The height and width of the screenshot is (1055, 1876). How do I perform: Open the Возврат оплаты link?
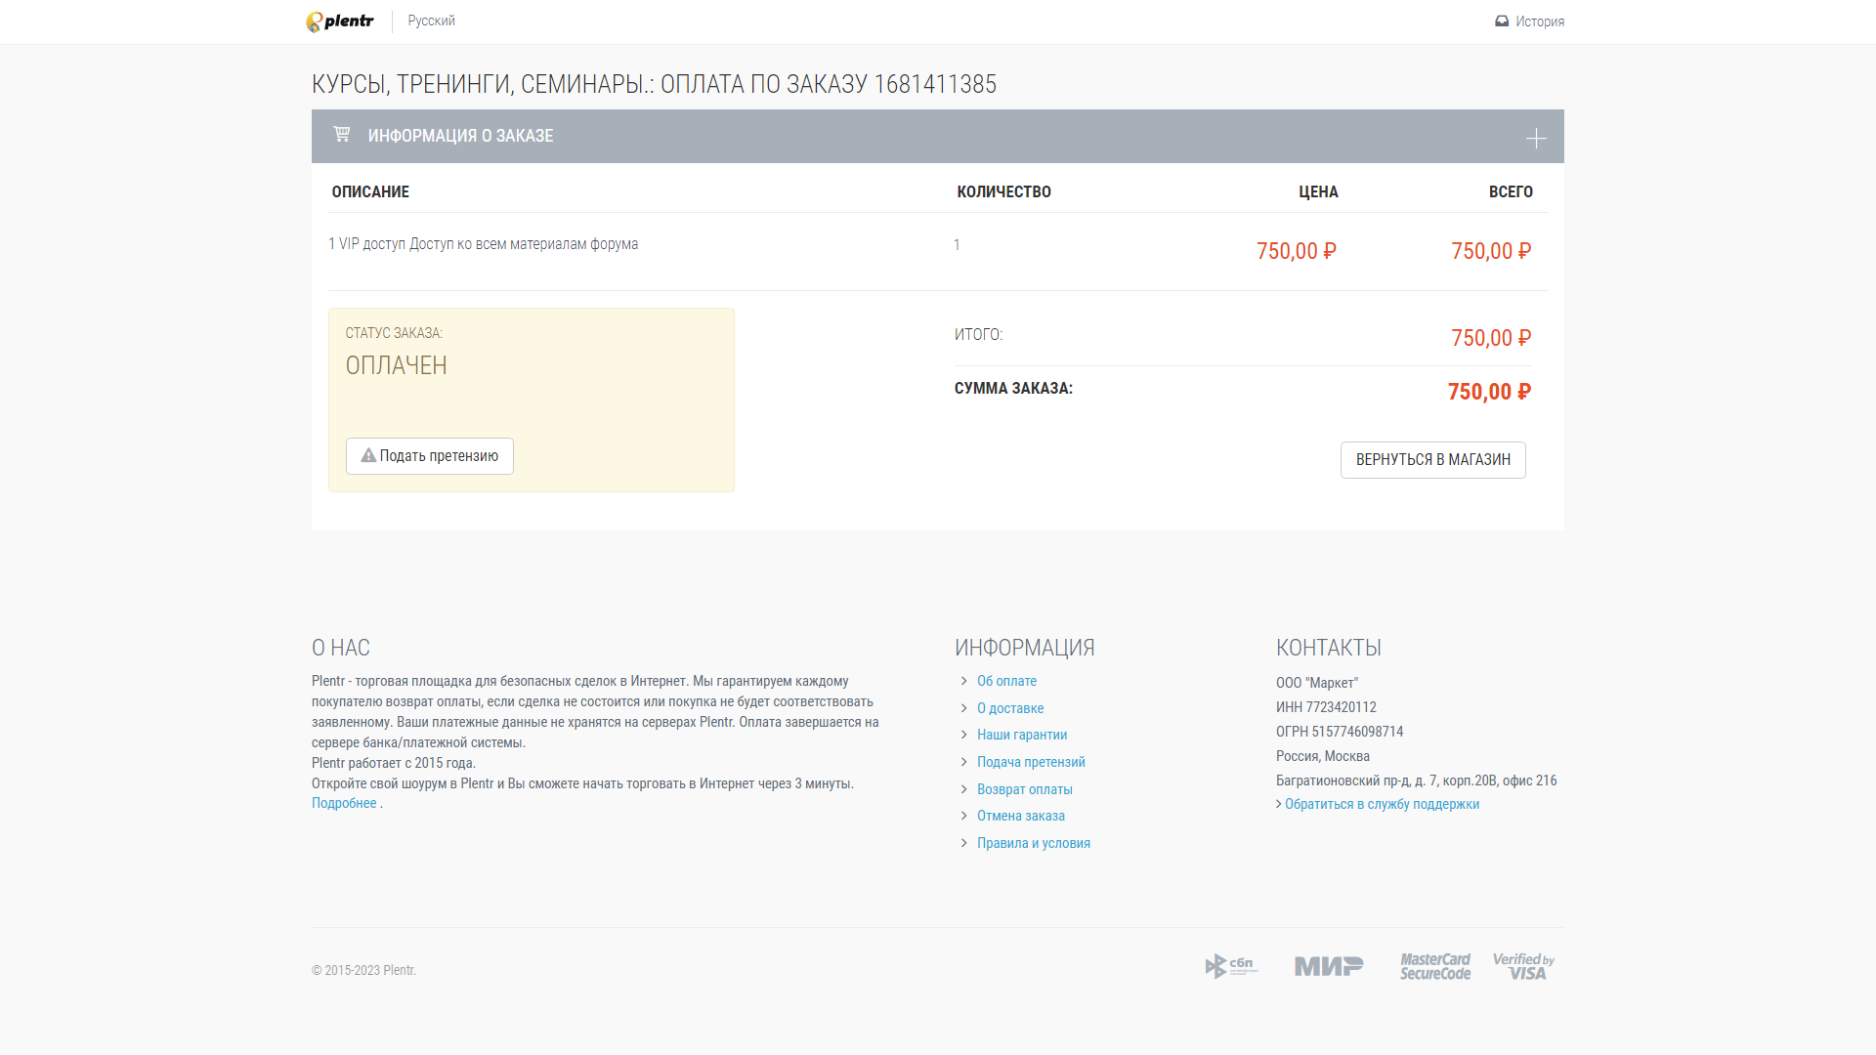1025,789
